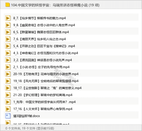Select file 4_3.【神奇魔幻】志怪范围和汉代志怪小说.mp4
Viewport: 142px width, 131px height.
click(x=46, y=53)
